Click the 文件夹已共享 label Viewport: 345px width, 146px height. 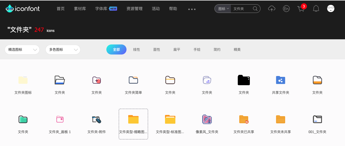tap(244, 132)
